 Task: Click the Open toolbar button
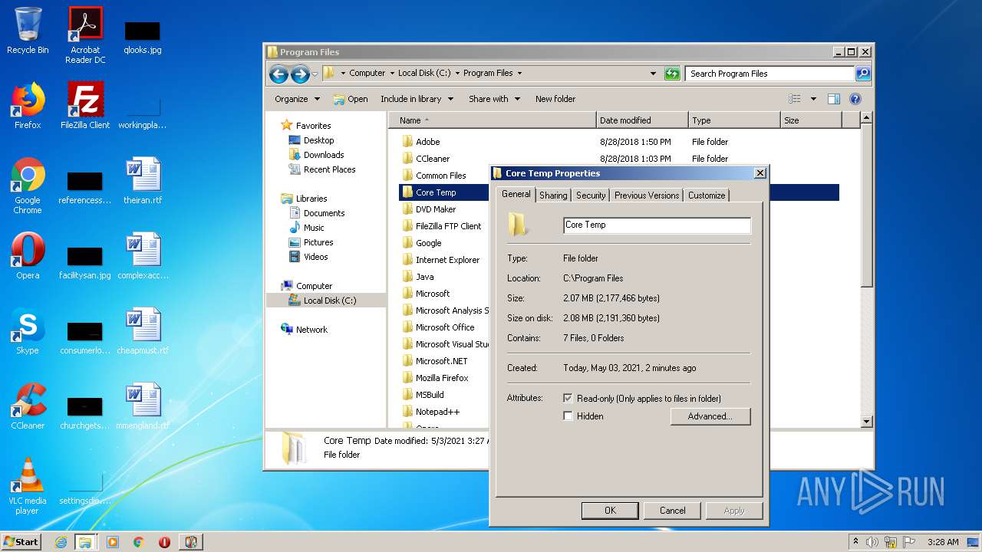351,99
